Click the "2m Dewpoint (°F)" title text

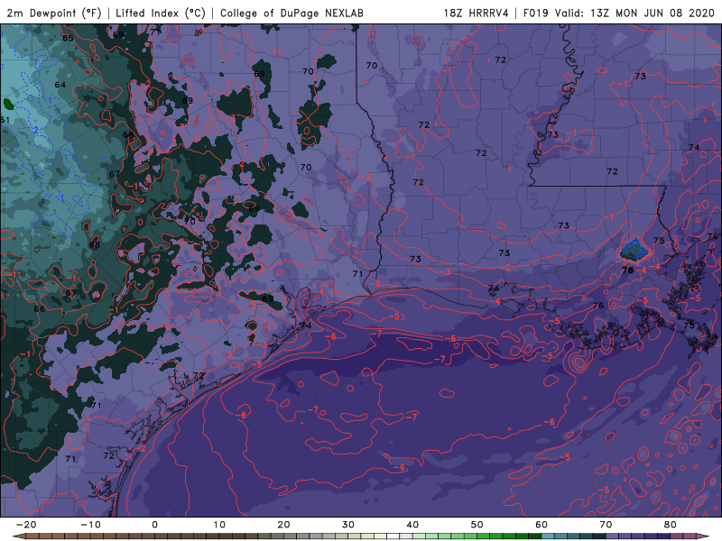(x=54, y=13)
